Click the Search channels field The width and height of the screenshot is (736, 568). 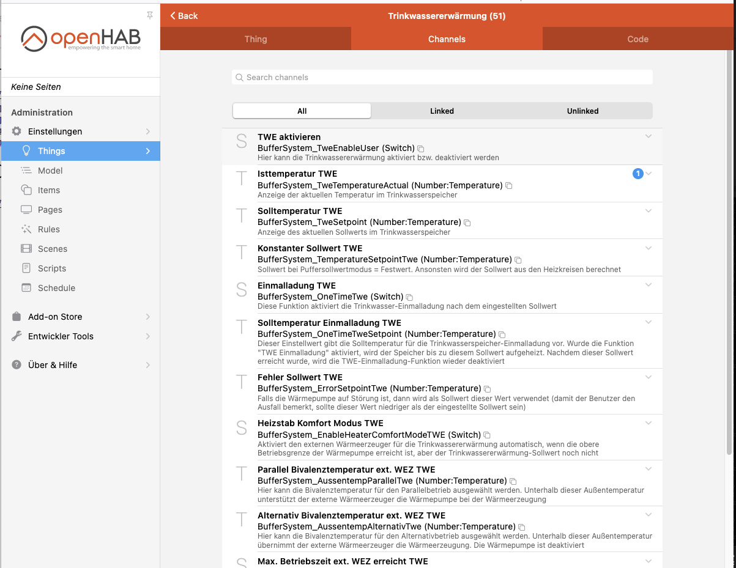tap(442, 77)
